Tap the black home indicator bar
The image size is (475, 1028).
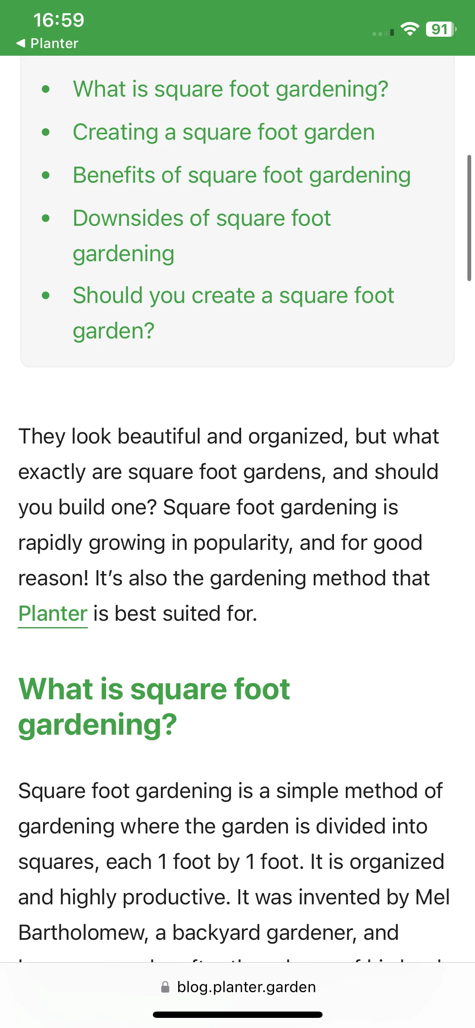pyautogui.click(x=238, y=1014)
